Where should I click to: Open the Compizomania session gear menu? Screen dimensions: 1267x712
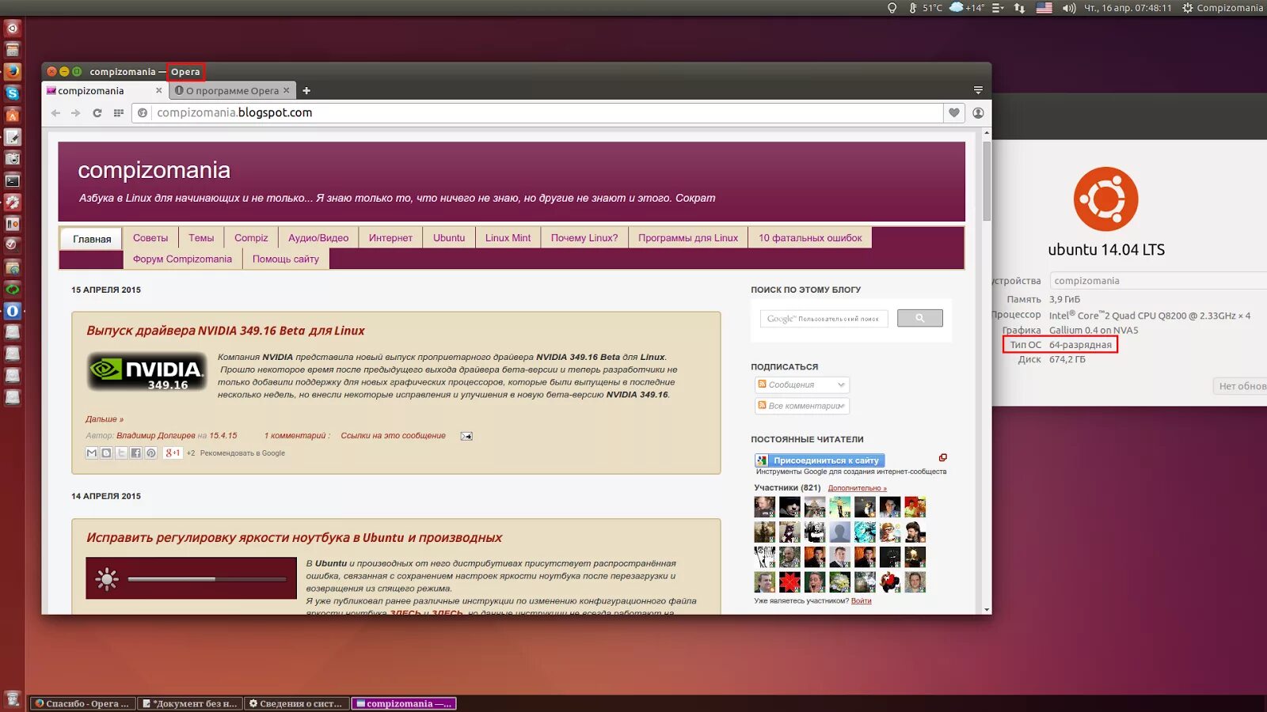(x=1223, y=8)
